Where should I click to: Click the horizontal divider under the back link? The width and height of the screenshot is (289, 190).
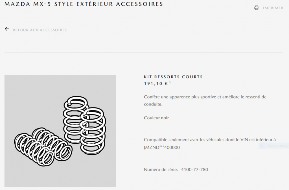pos(144,53)
